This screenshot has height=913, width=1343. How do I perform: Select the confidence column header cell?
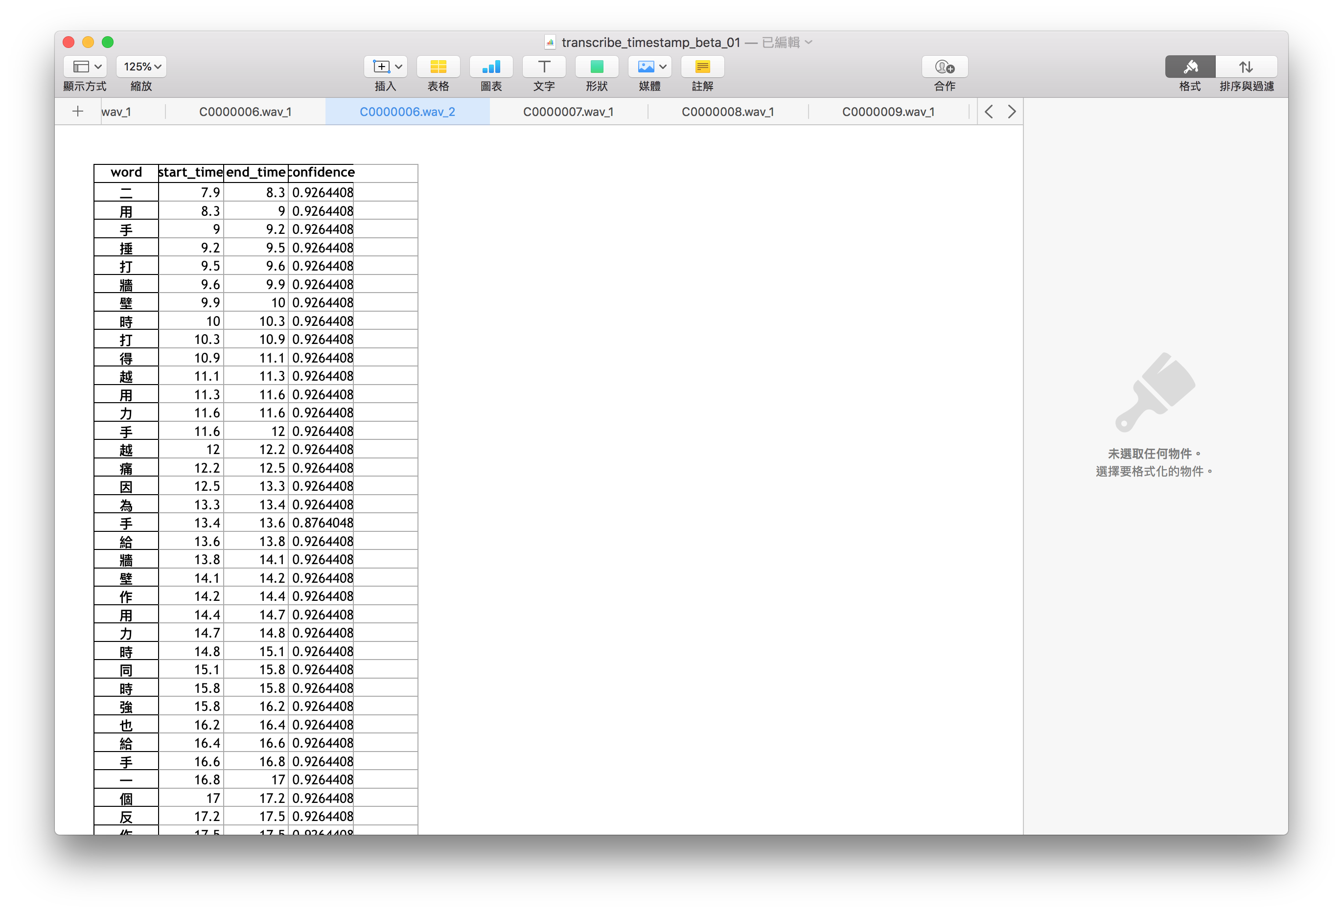[x=321, y=173]
